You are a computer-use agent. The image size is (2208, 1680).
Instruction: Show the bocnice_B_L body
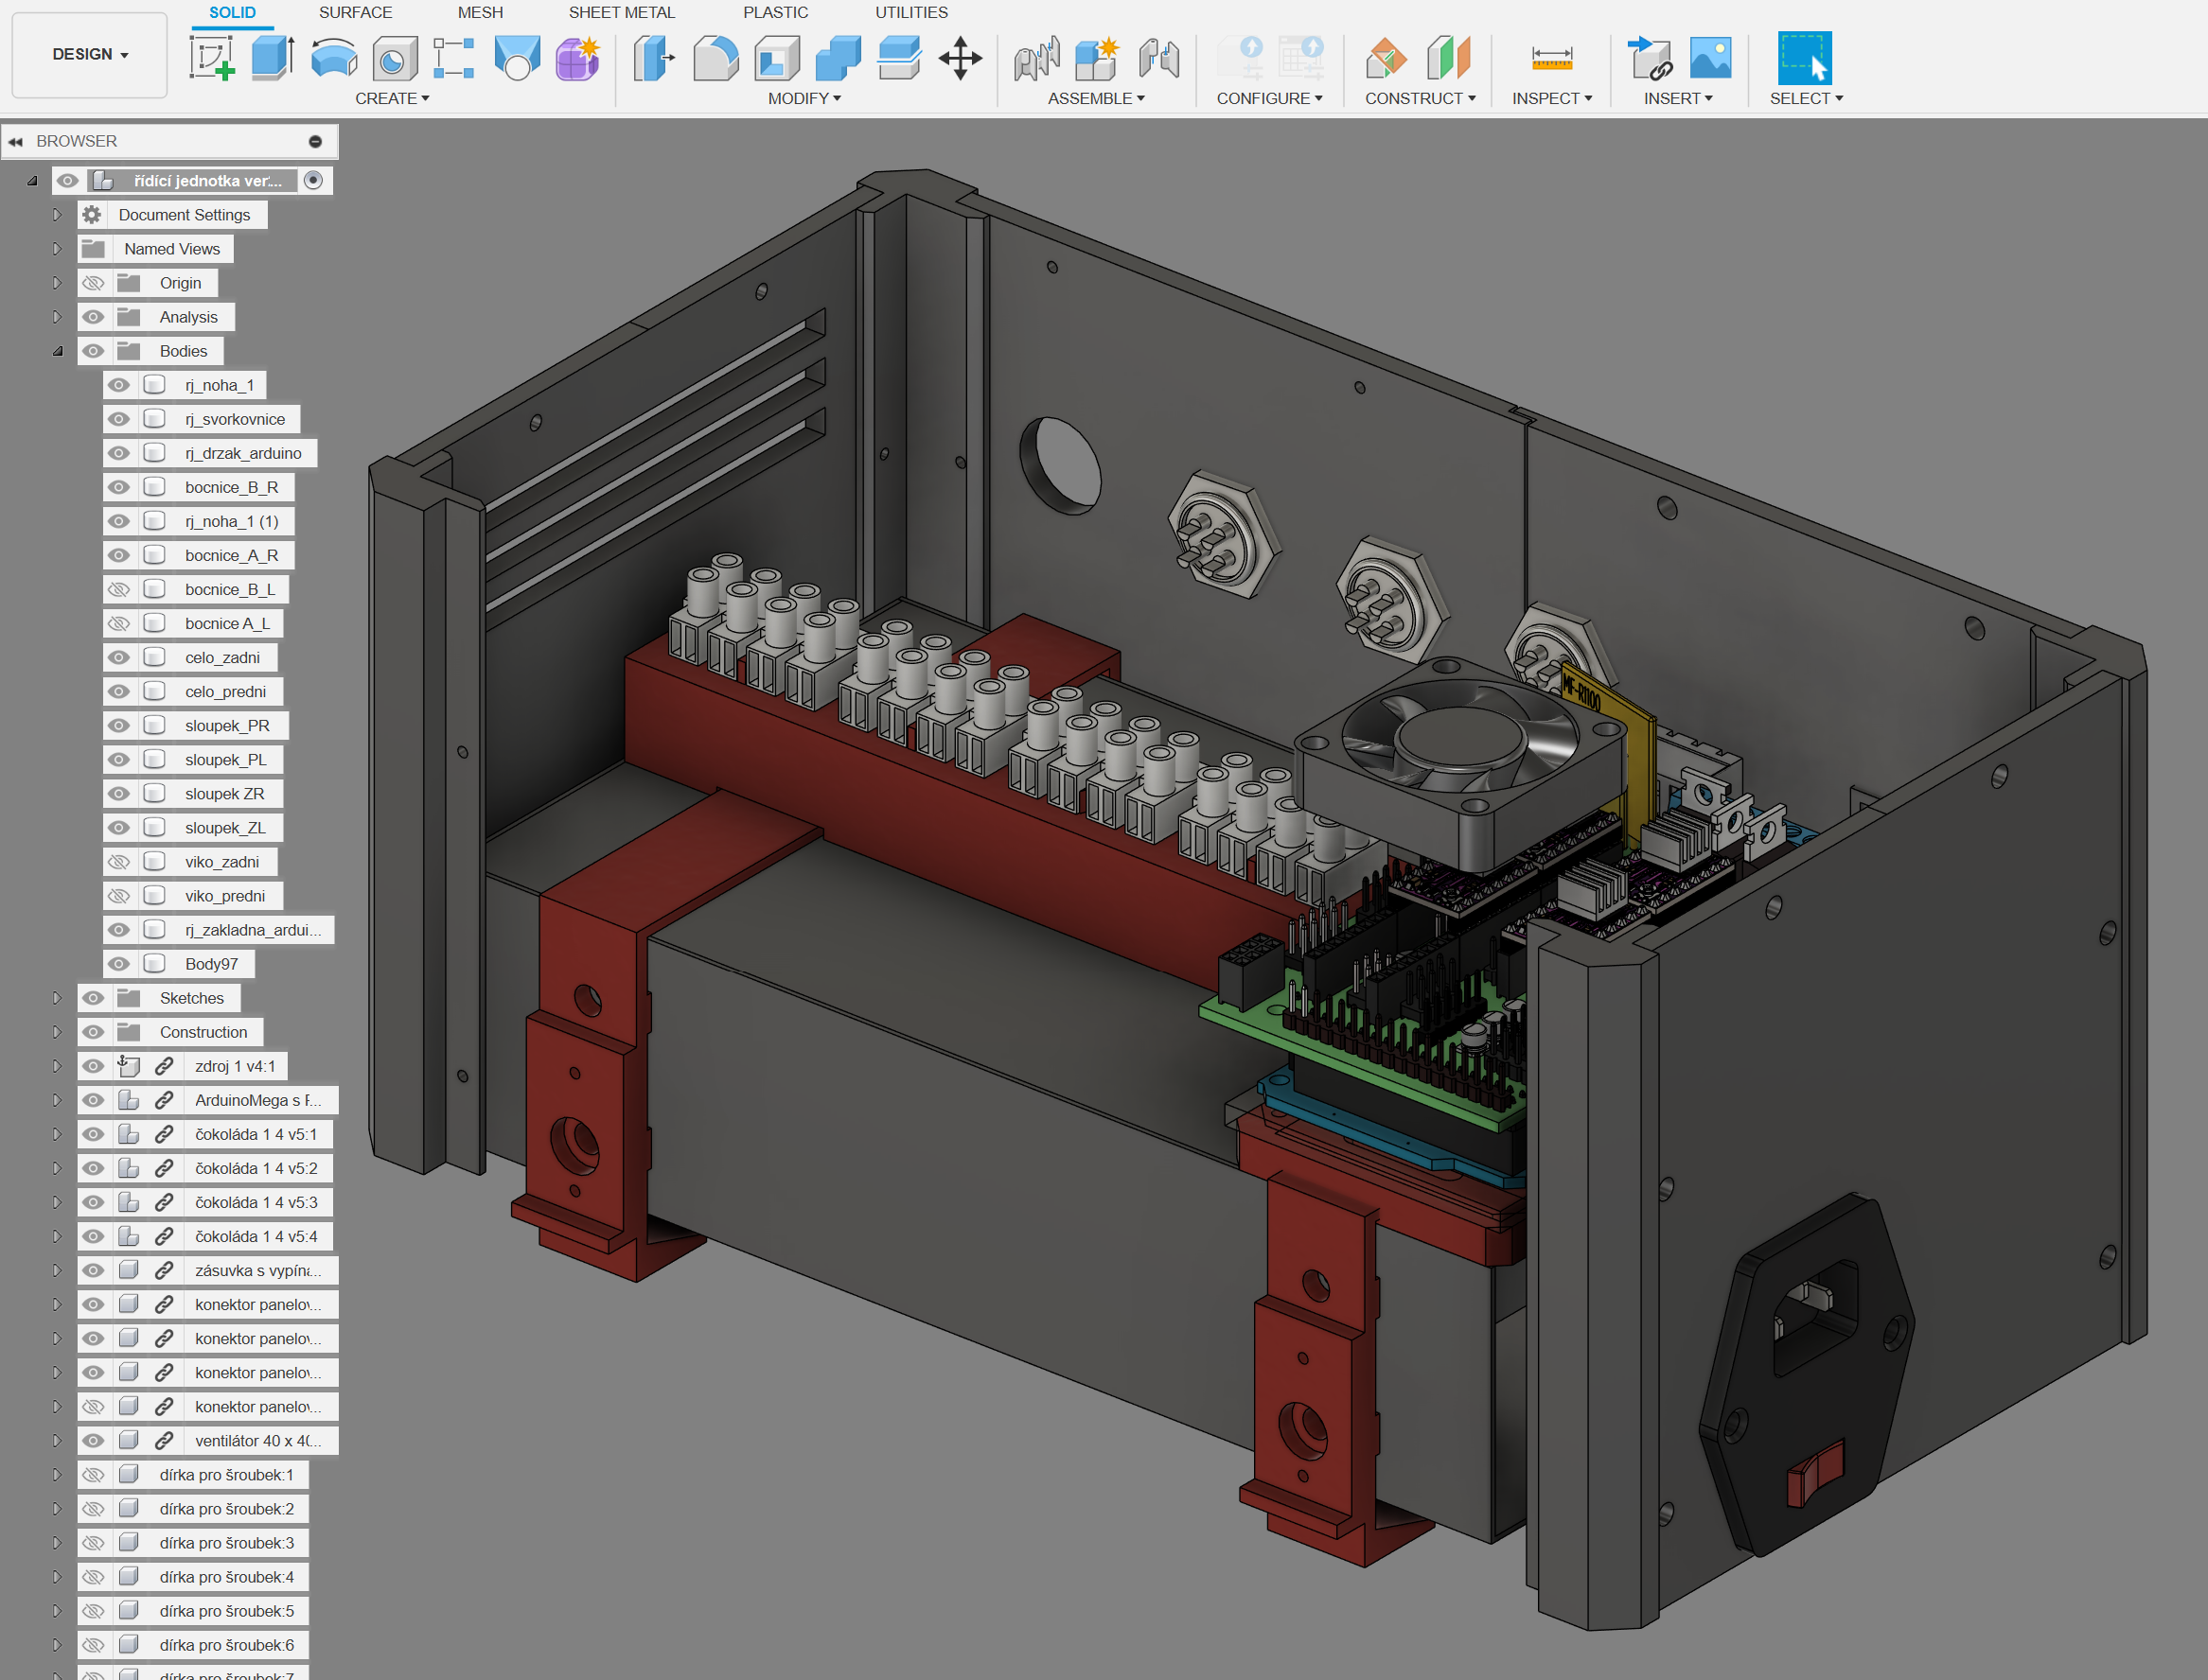[x=119, y=589]
